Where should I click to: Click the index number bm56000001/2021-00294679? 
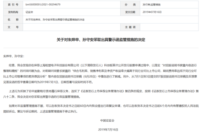click(43, 5)
